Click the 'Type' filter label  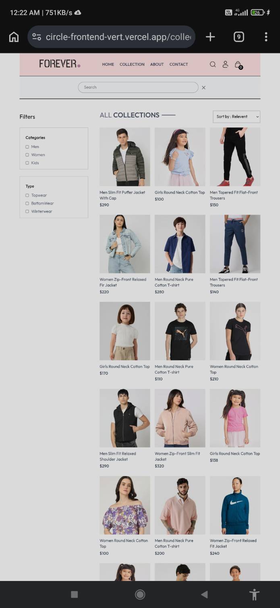pos(30,186)
